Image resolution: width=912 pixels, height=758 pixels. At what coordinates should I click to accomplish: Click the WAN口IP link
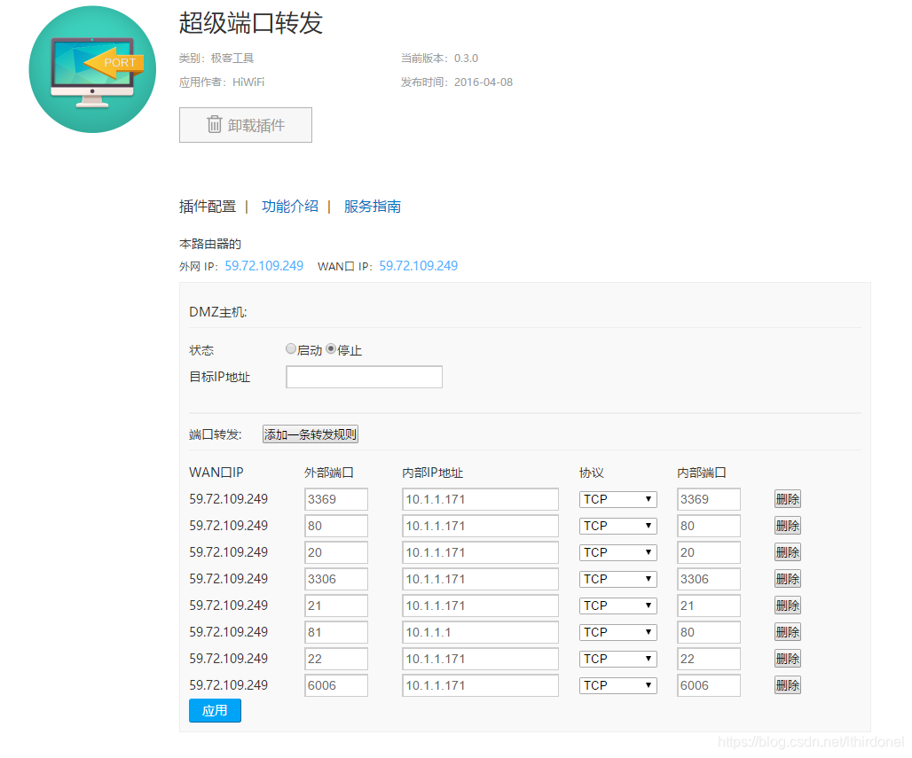coord(418,266)
